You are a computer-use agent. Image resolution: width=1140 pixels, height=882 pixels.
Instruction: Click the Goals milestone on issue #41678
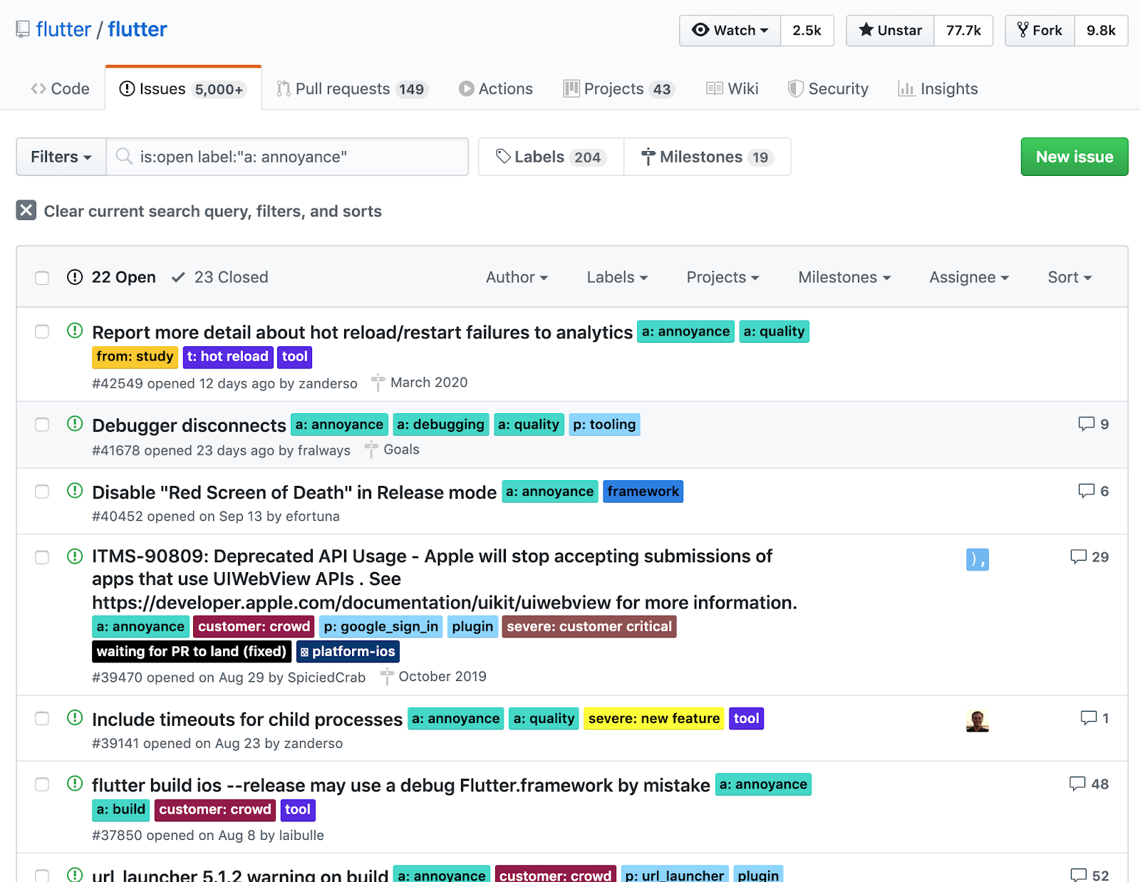tap(392, 450)
